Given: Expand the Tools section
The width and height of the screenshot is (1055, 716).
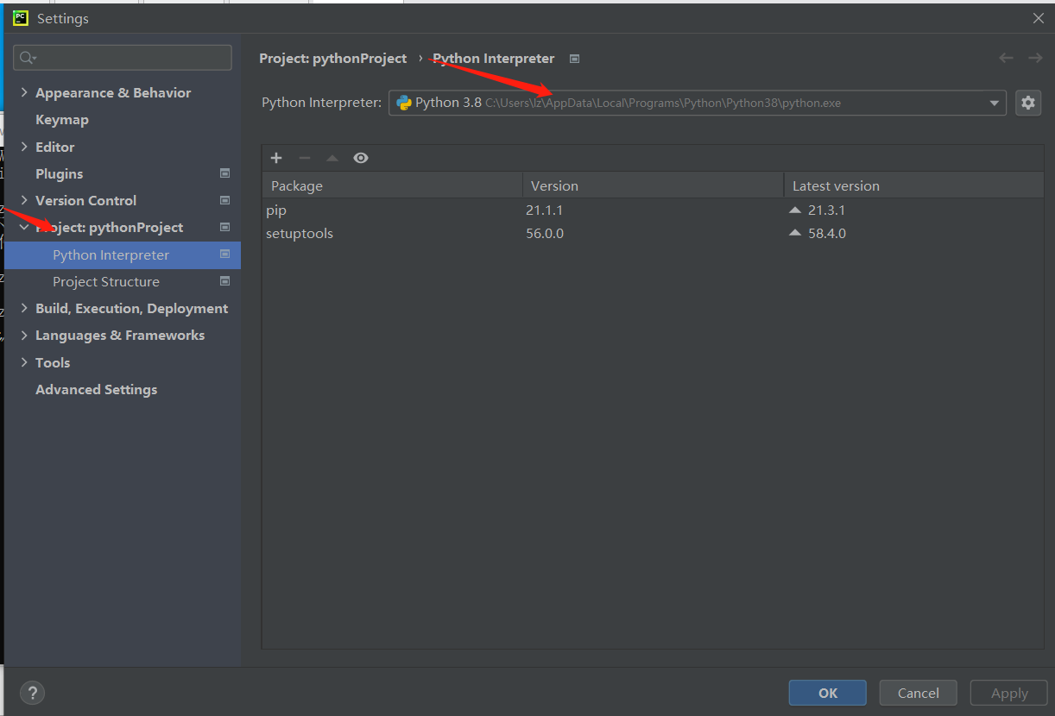Looking at the screenshot, I should pyautogui.click(x=24, y=362).
